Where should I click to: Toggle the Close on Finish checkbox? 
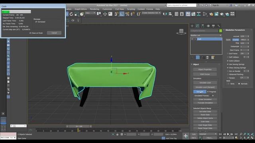pos(30,33)
